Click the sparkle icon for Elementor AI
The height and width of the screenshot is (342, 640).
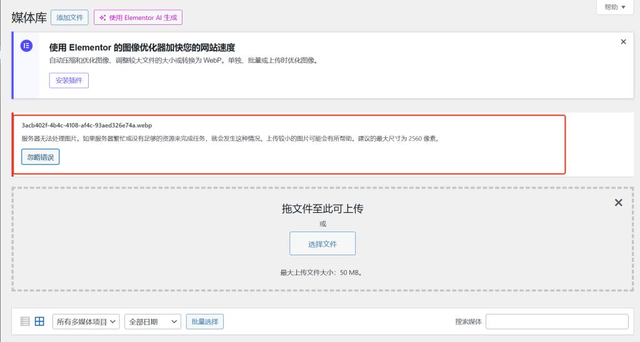[102, 18]
